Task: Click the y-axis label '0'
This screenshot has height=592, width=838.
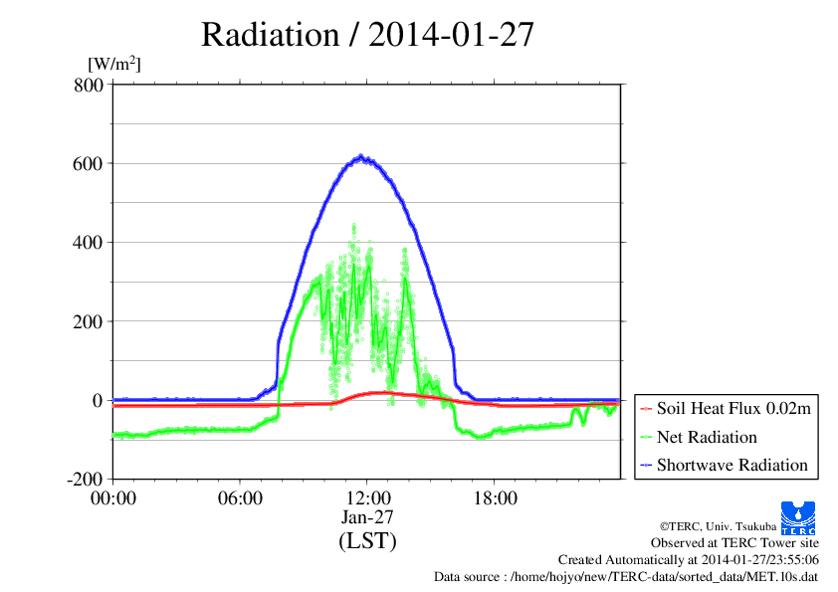Action: point(98,401)
